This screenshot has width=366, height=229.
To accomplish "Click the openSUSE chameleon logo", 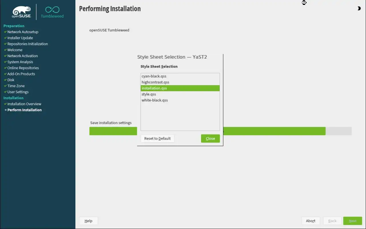I will tap(21, 12).
